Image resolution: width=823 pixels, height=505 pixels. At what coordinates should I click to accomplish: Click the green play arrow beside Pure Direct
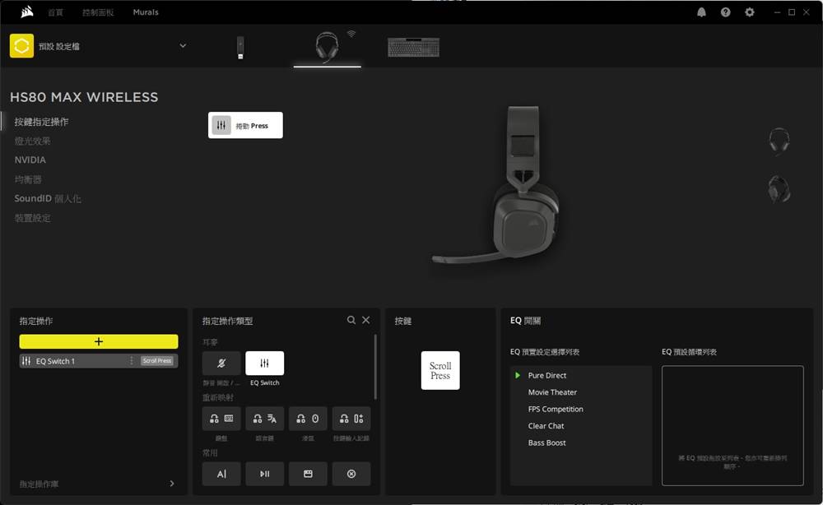tap(518, 376)
